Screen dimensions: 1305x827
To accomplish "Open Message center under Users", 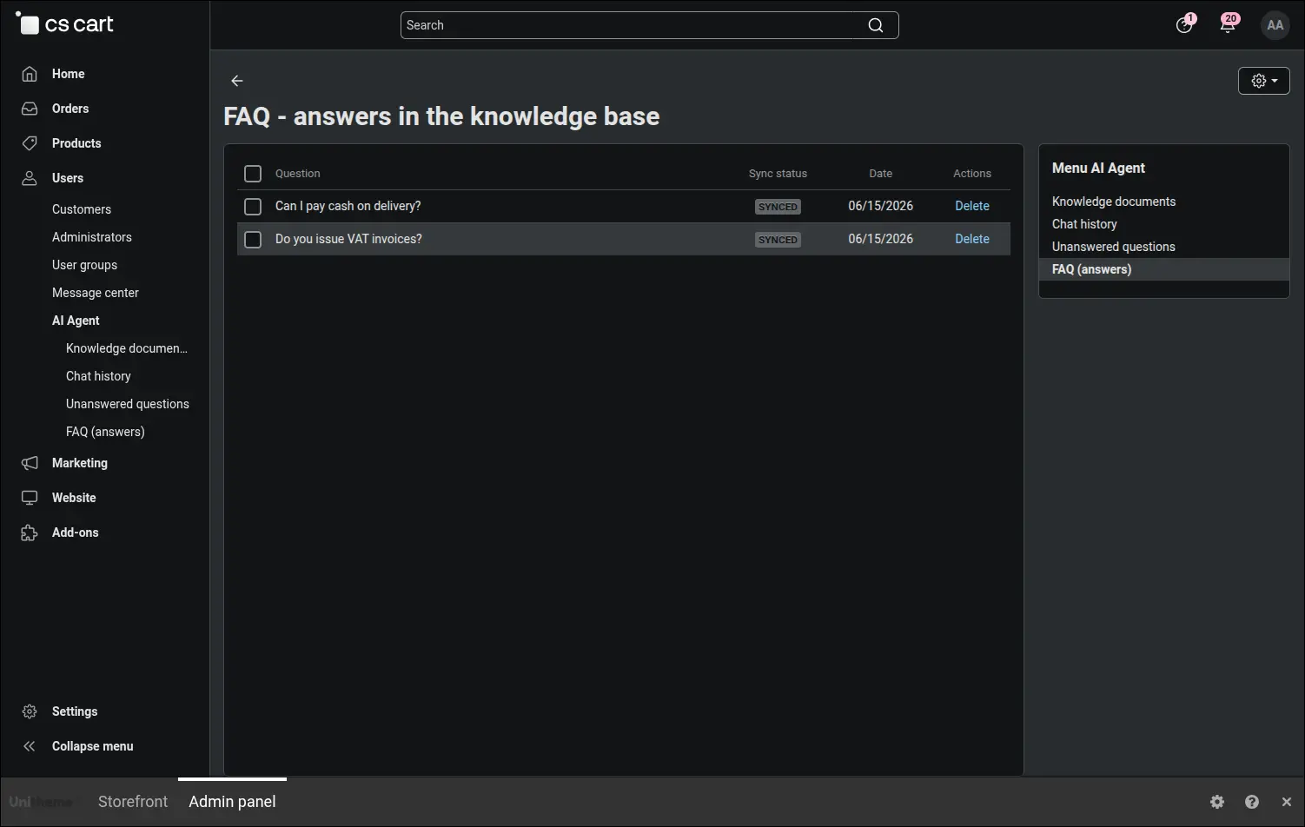I will click(x=96, y=293).
